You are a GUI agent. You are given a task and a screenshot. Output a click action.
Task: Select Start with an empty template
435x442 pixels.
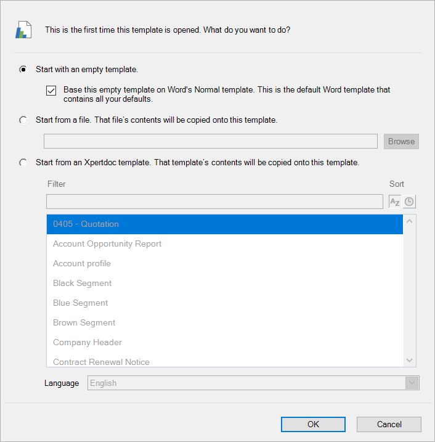[x=23, y=69]
